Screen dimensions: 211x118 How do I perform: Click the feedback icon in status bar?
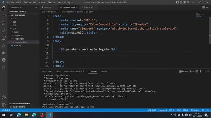tap(203, 110)
